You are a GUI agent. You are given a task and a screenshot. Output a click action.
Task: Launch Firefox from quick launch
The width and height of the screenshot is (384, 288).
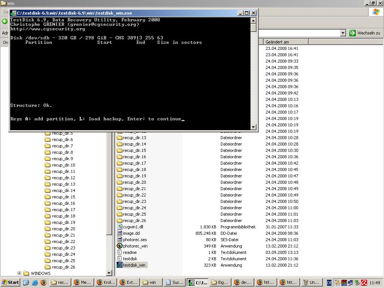(x=43, y=282)
